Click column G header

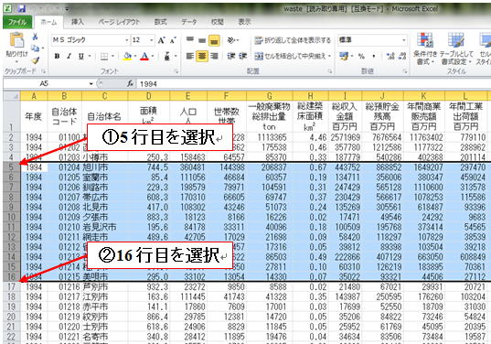(x=270, y=96)
